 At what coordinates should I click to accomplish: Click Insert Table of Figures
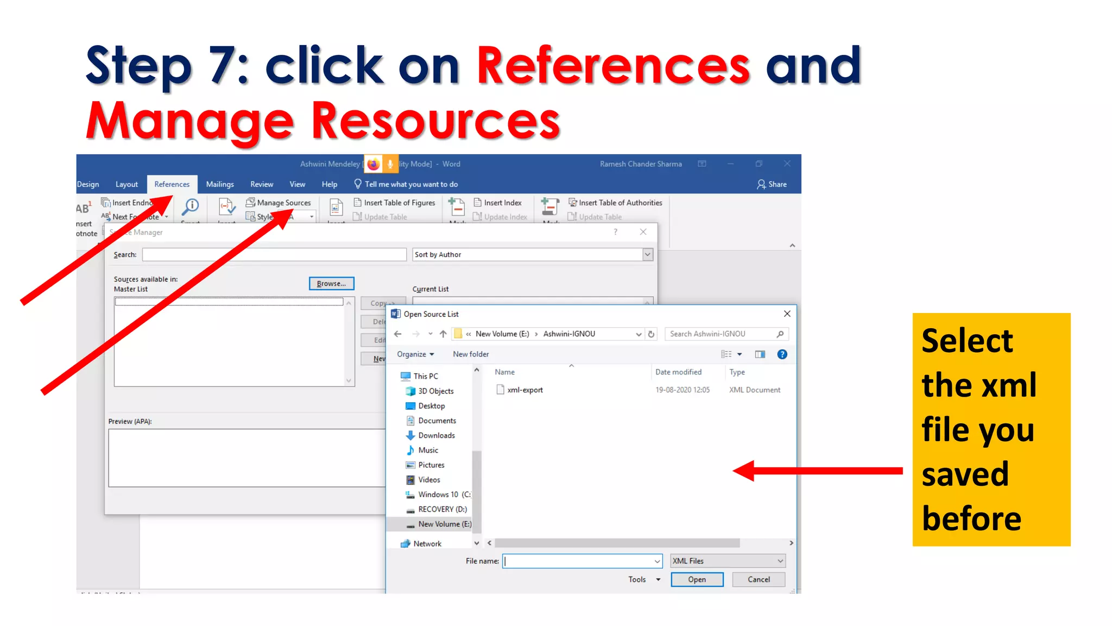tap(394, 203)
